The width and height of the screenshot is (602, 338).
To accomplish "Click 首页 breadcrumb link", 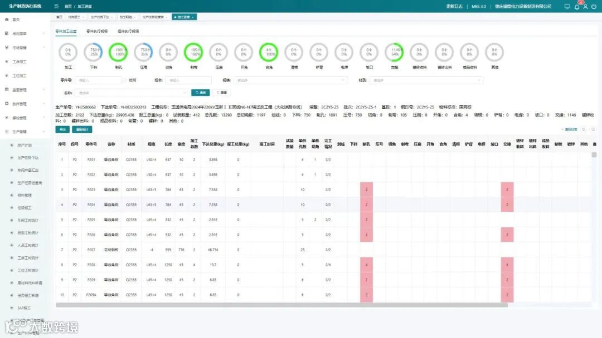I will pos(68,7).
